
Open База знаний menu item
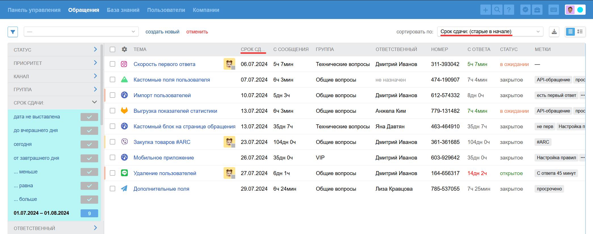tap(123, 10)
